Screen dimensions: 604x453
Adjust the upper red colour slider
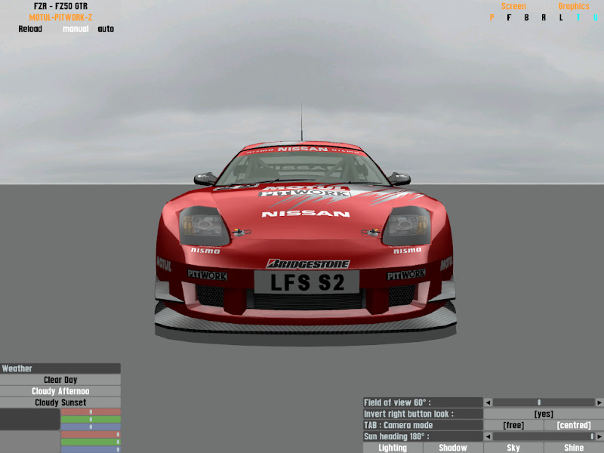click(91, 411)
